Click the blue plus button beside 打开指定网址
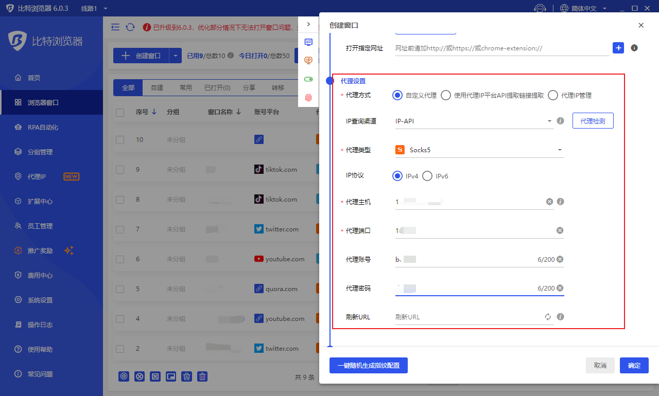This screenshot has width=659, height=396. click(618, 48)
